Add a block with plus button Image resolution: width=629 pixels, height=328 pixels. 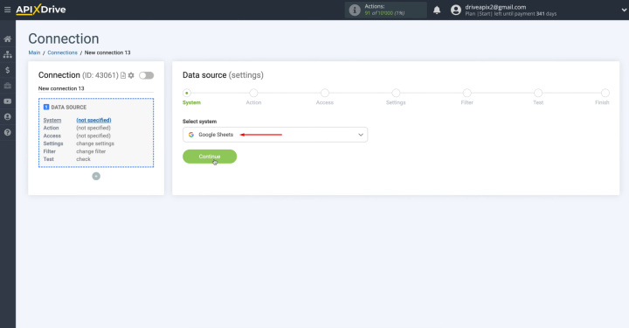coord(96,176)
